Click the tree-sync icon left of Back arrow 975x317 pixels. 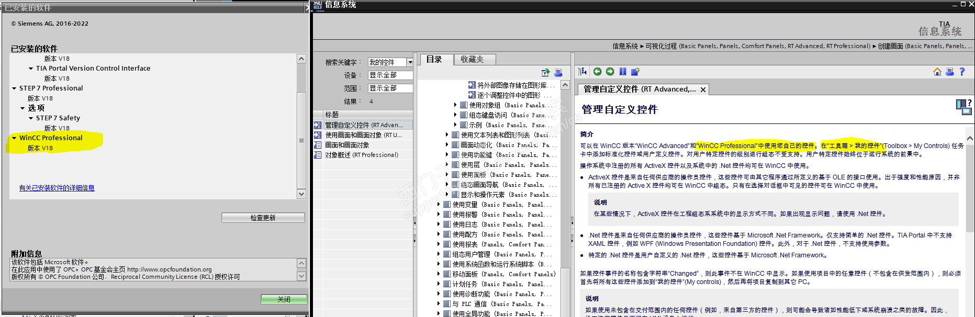pos(582,72)
